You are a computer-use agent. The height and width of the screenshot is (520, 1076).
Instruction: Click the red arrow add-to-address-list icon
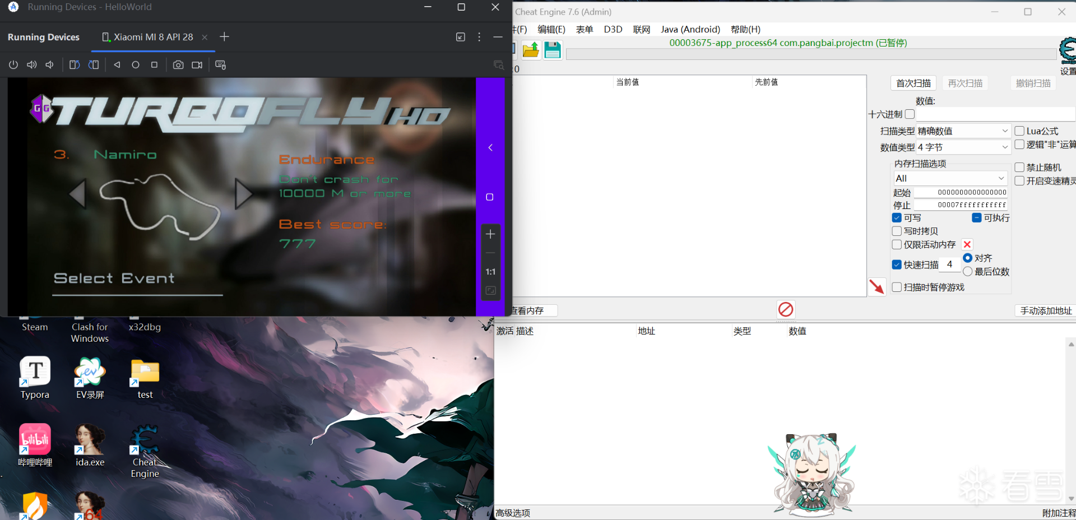pyautogui.click(x=876, y=287)
